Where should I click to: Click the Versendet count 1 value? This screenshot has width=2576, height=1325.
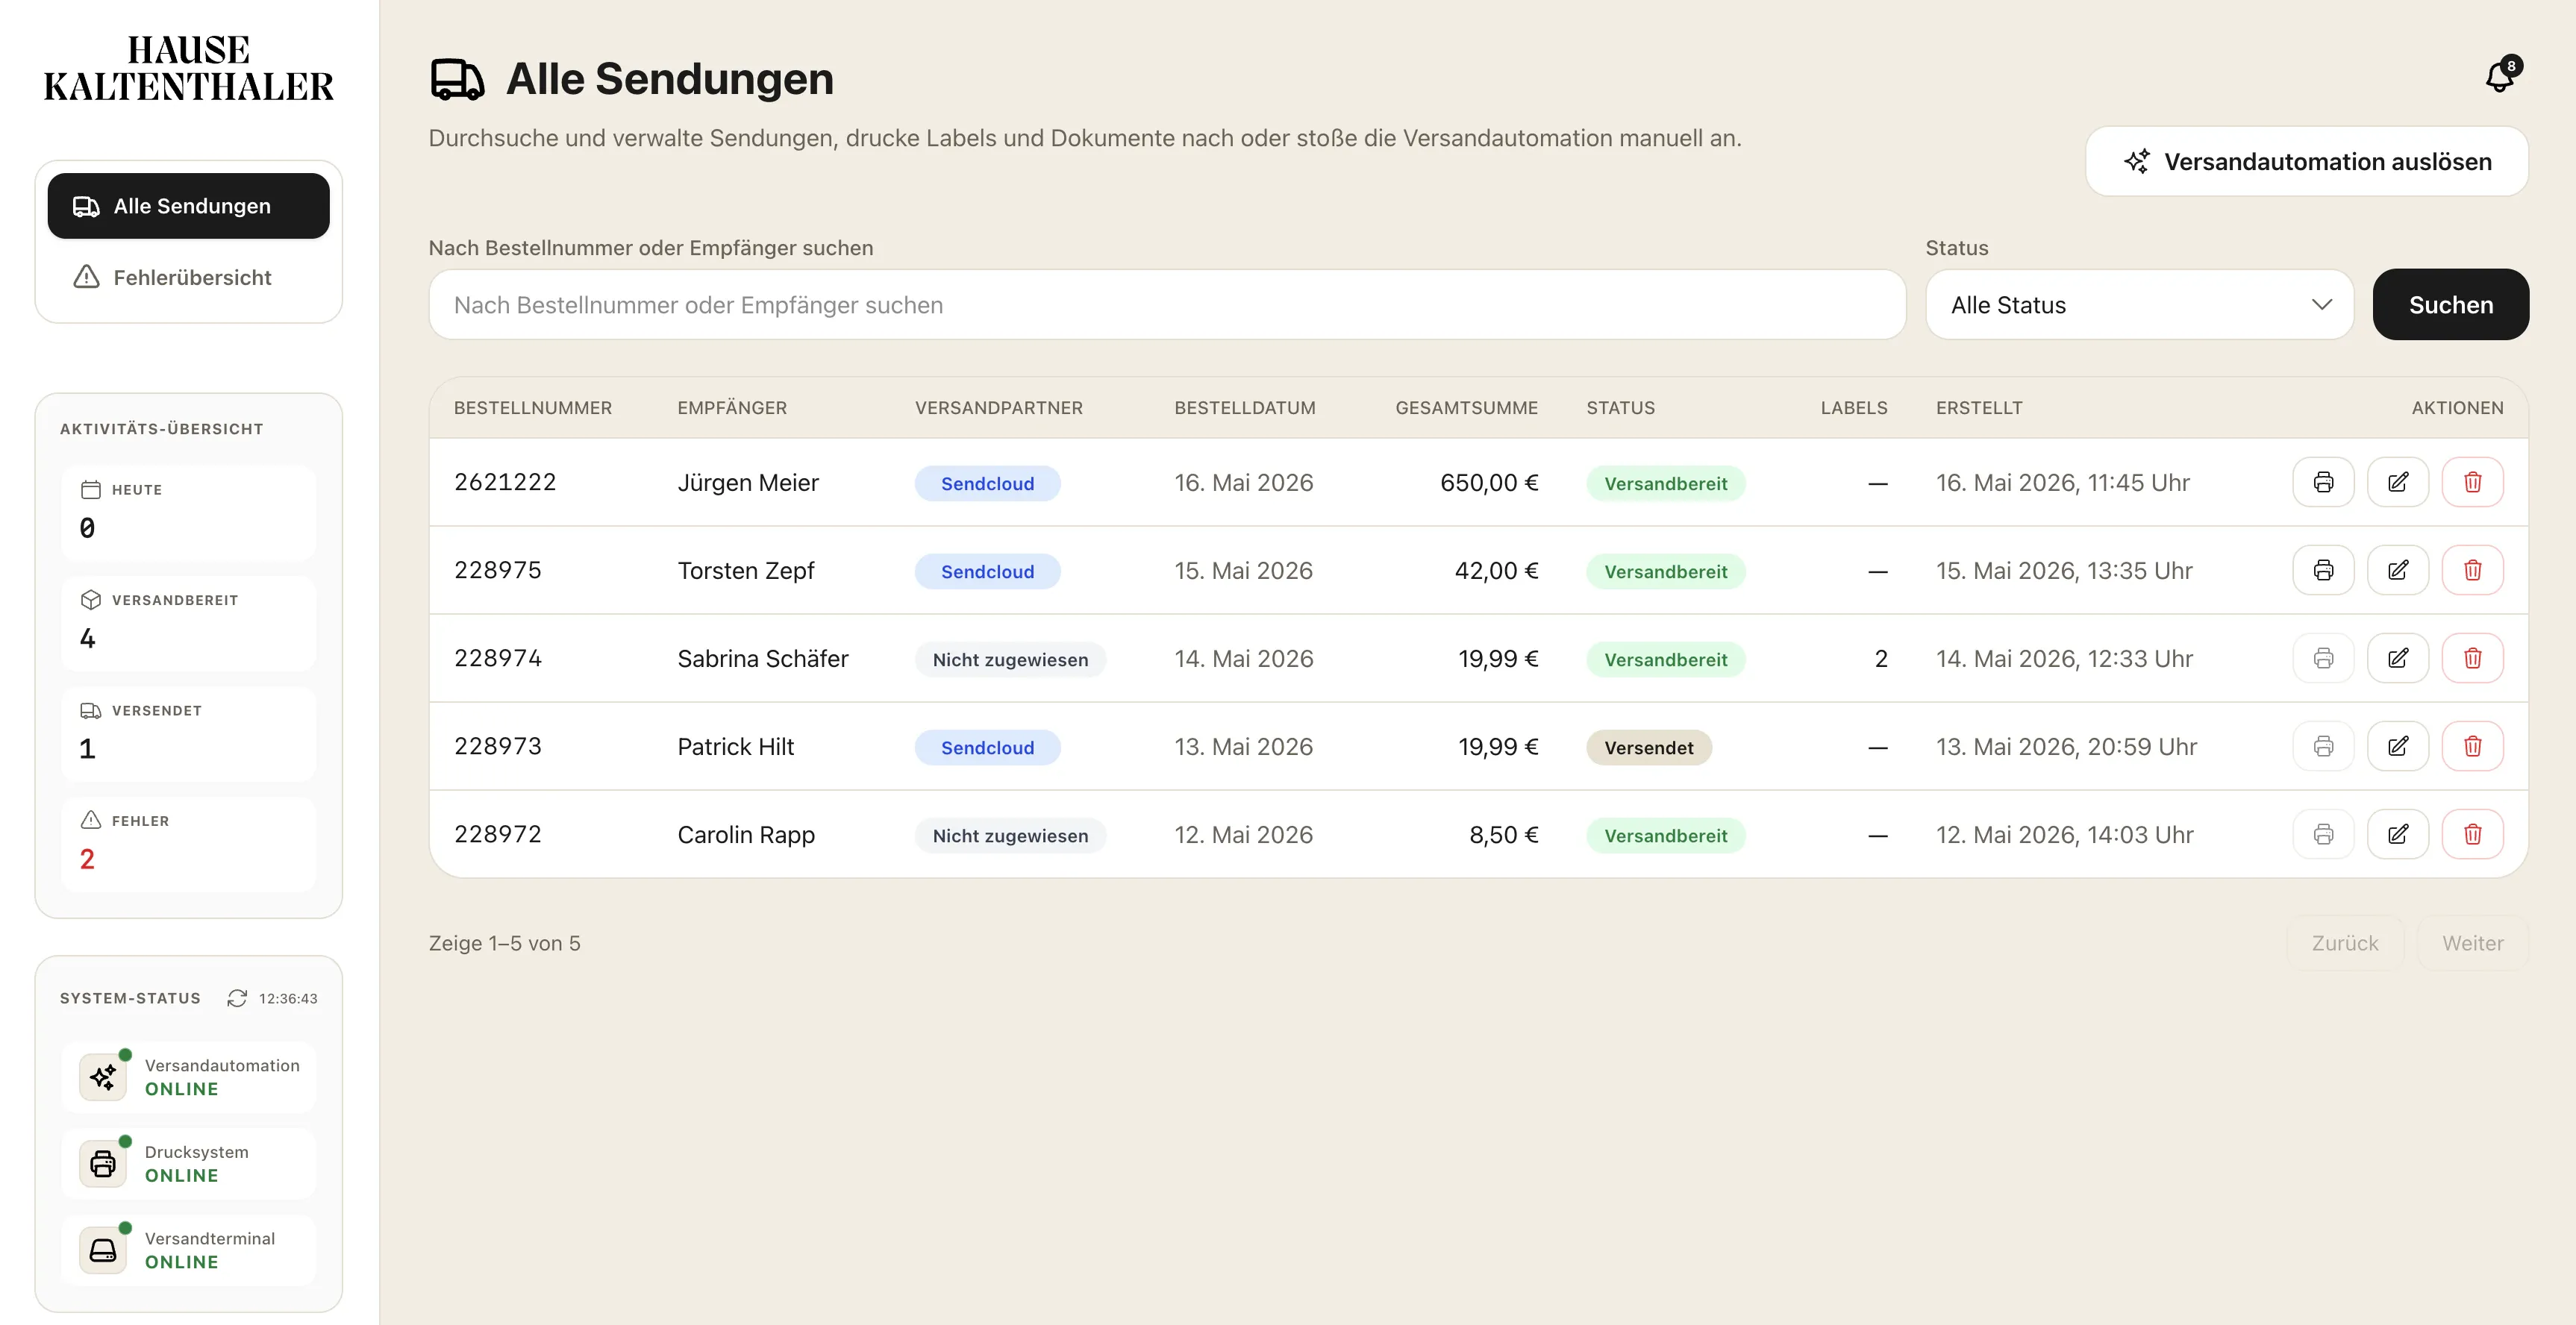coord(88,748)
